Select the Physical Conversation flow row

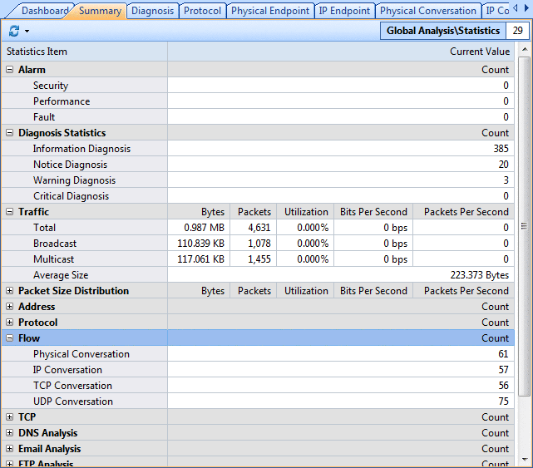pos(258,354)
